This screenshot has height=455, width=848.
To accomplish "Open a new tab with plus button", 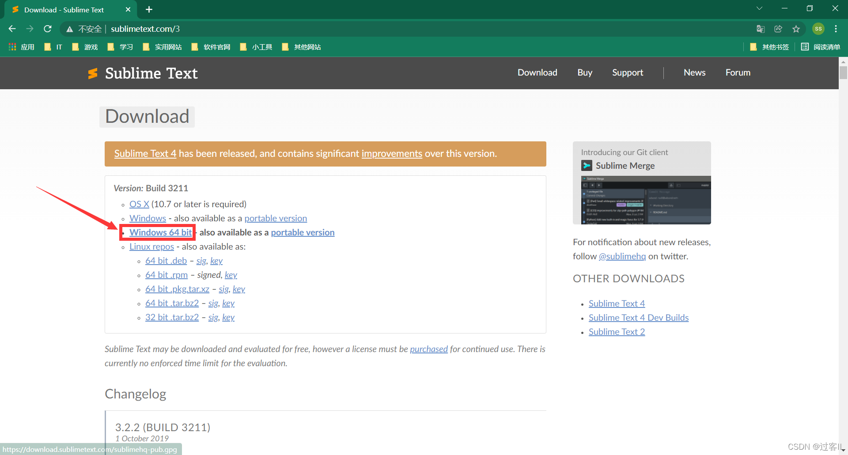I will click(x=149, y=9).
